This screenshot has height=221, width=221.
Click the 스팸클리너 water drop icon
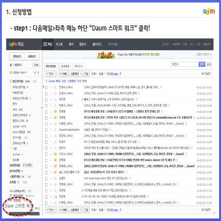pos(11,65)
